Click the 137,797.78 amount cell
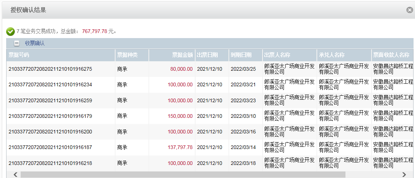The image size is (415, 178). click(180, 148)
